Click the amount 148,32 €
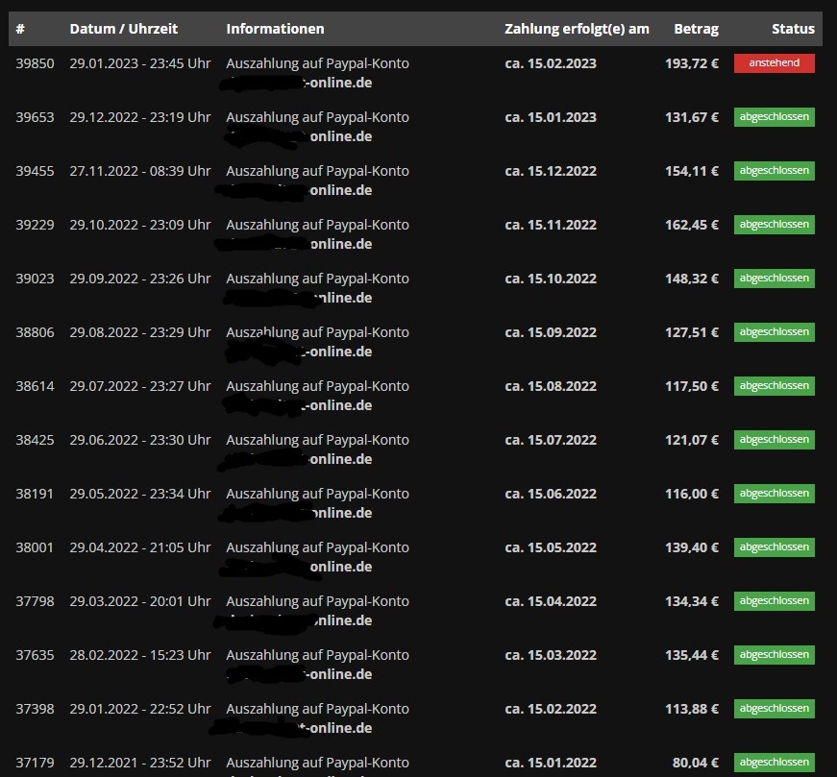The image size is (837, 777). coord(692,279)
